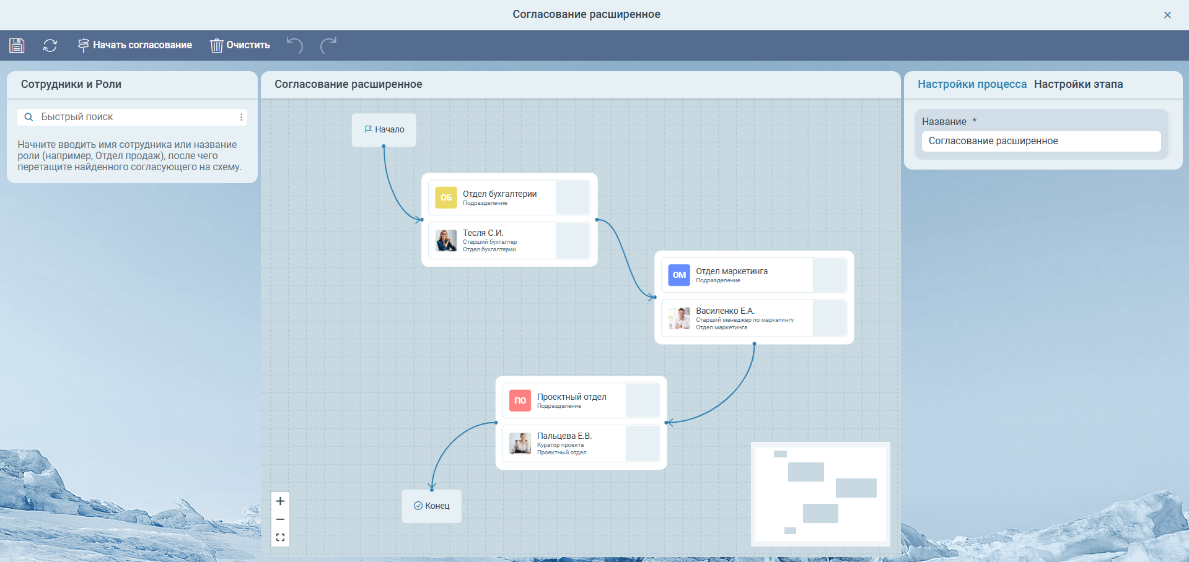The width and height of the screenshot is (1189, 562).
Task: Click the fit-to-screen icon
Action: (x=280, y=537)
